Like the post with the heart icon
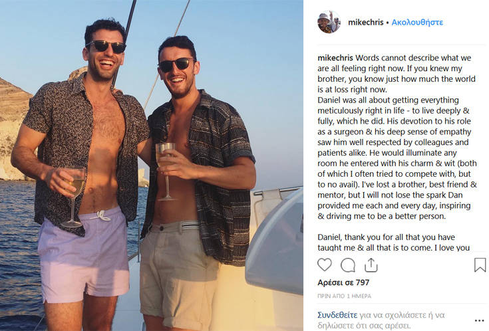The width and height of the screenshot is (489, 331). [324, 265]
